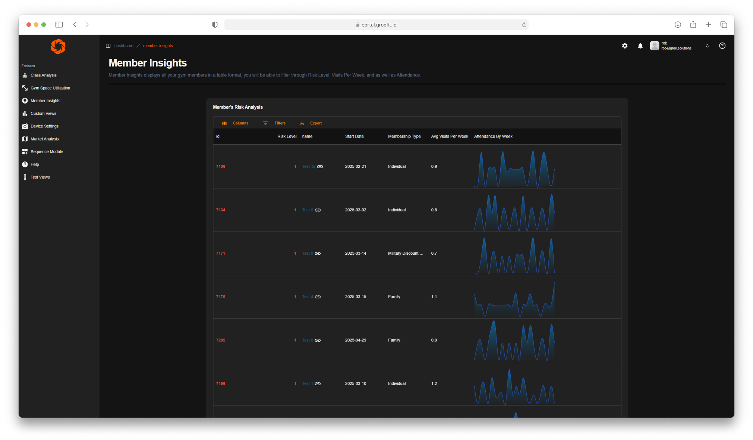
Task: Open Safari downloads icon
Action: (678, 25)
